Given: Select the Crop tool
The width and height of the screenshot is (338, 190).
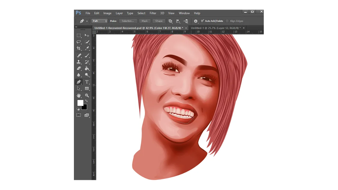Looking at the screenshot, I should point(79,48).
